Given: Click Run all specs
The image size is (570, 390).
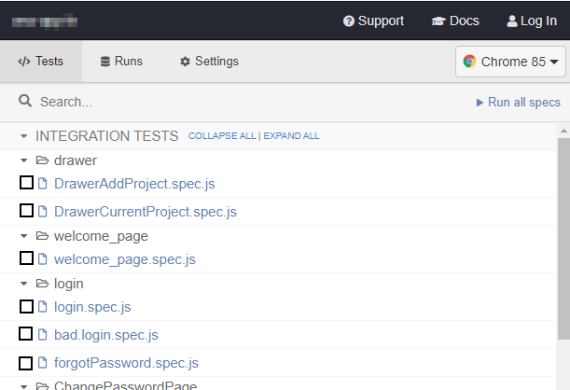Looking at the screenshot, I should click(519, 103).
